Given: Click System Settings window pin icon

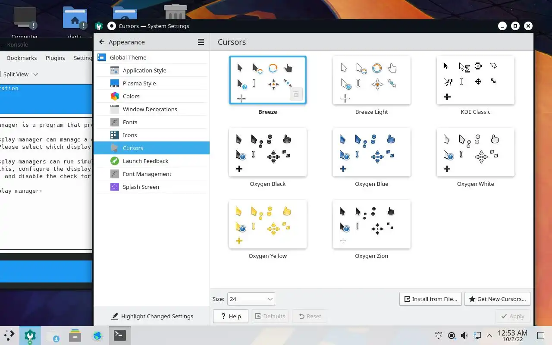Looking at the screenshot, I should (111, 26).
